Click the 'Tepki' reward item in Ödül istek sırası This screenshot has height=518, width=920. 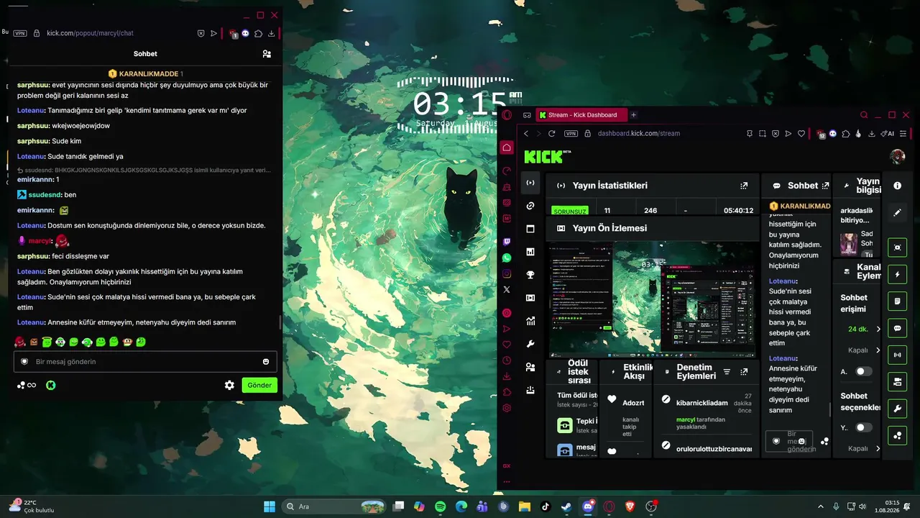click(577, 425)
